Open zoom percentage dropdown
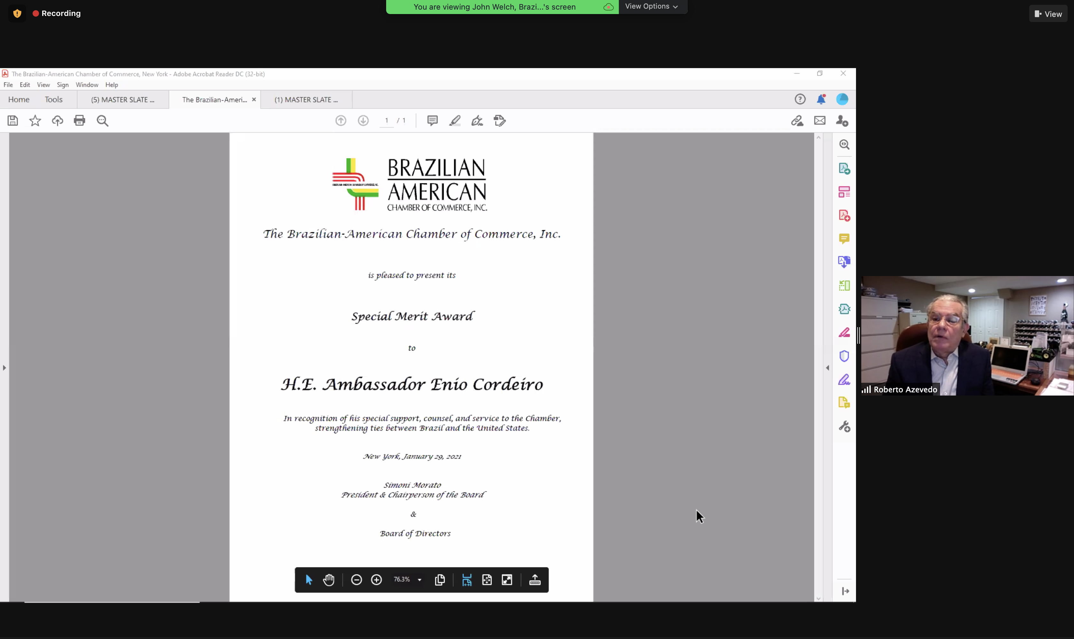Viewport: 1074px width, 639px height. (x=419, y=580)
